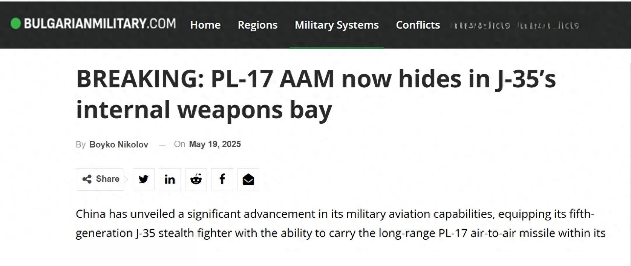631x266 pixels.
Task: Click the small arrow beside Share
Action: tap(126, 179)
